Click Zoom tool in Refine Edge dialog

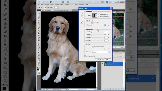pyautogui.click(x=82, y=13)
